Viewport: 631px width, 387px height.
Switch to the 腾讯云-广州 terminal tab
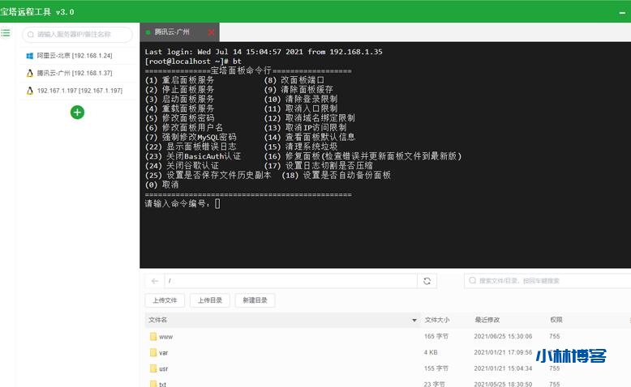[179, 32]
